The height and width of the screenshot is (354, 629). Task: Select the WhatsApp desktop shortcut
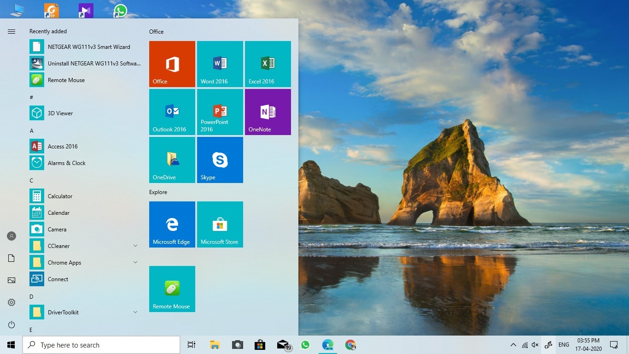click(120, 10)
